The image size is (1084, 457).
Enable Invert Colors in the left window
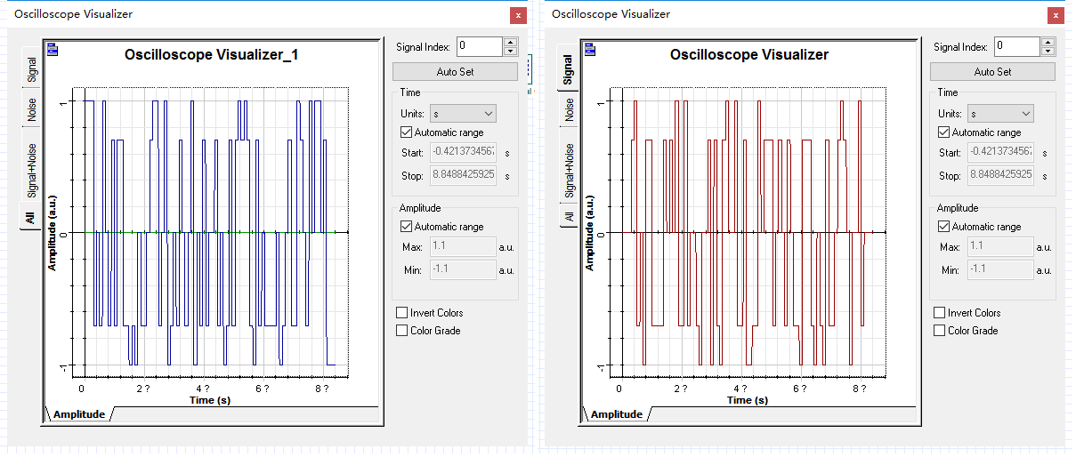click(402, 313)
